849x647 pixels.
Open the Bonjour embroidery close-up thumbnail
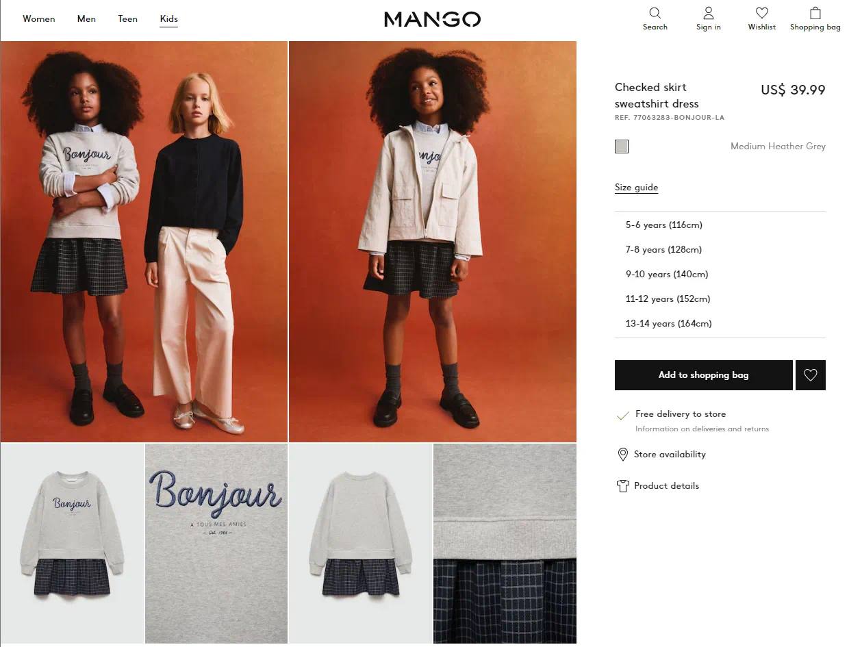pos(216,544)
